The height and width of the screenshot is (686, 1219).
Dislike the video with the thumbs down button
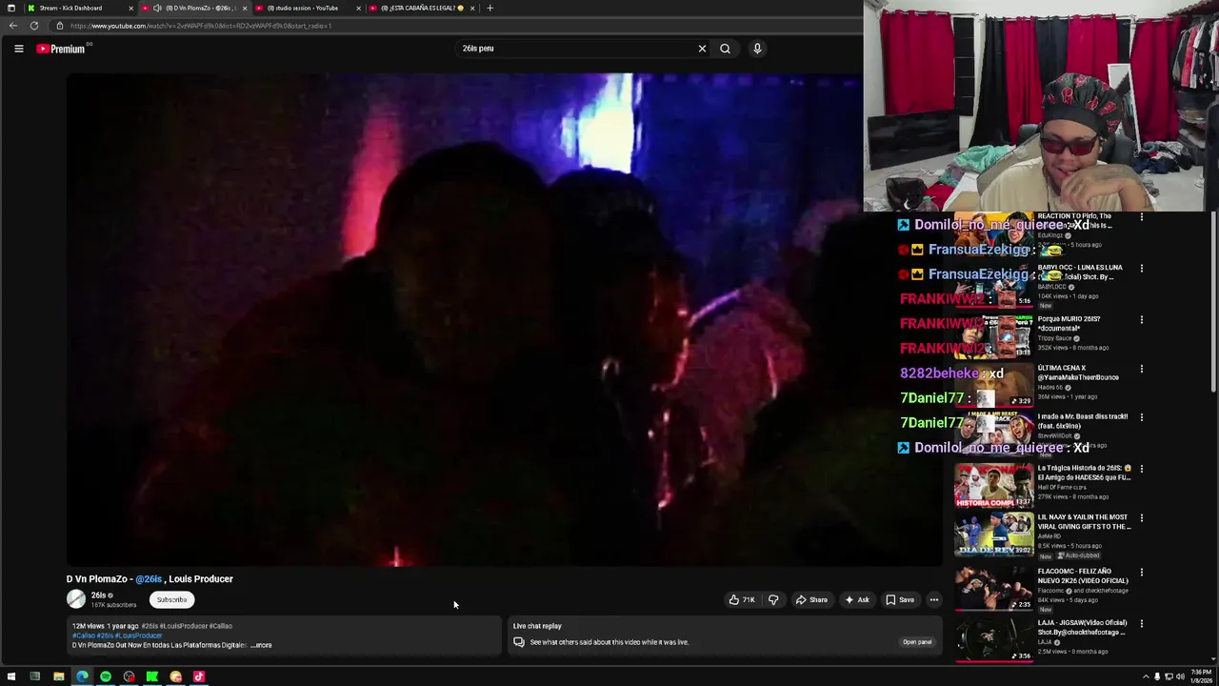coord(773,600)
